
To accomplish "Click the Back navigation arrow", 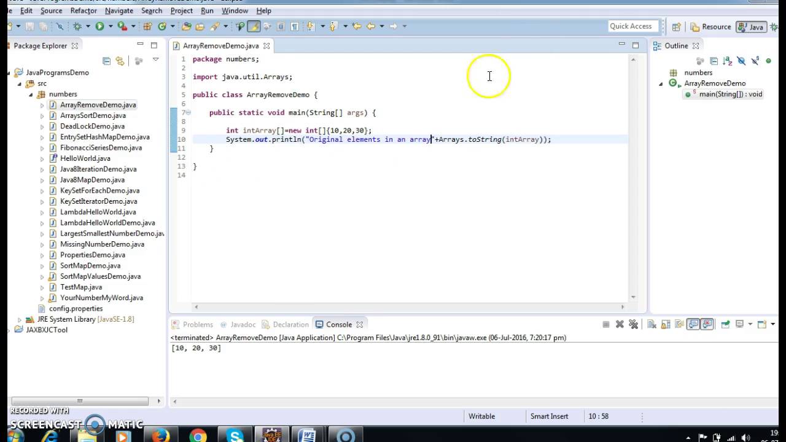I will 370,26.
